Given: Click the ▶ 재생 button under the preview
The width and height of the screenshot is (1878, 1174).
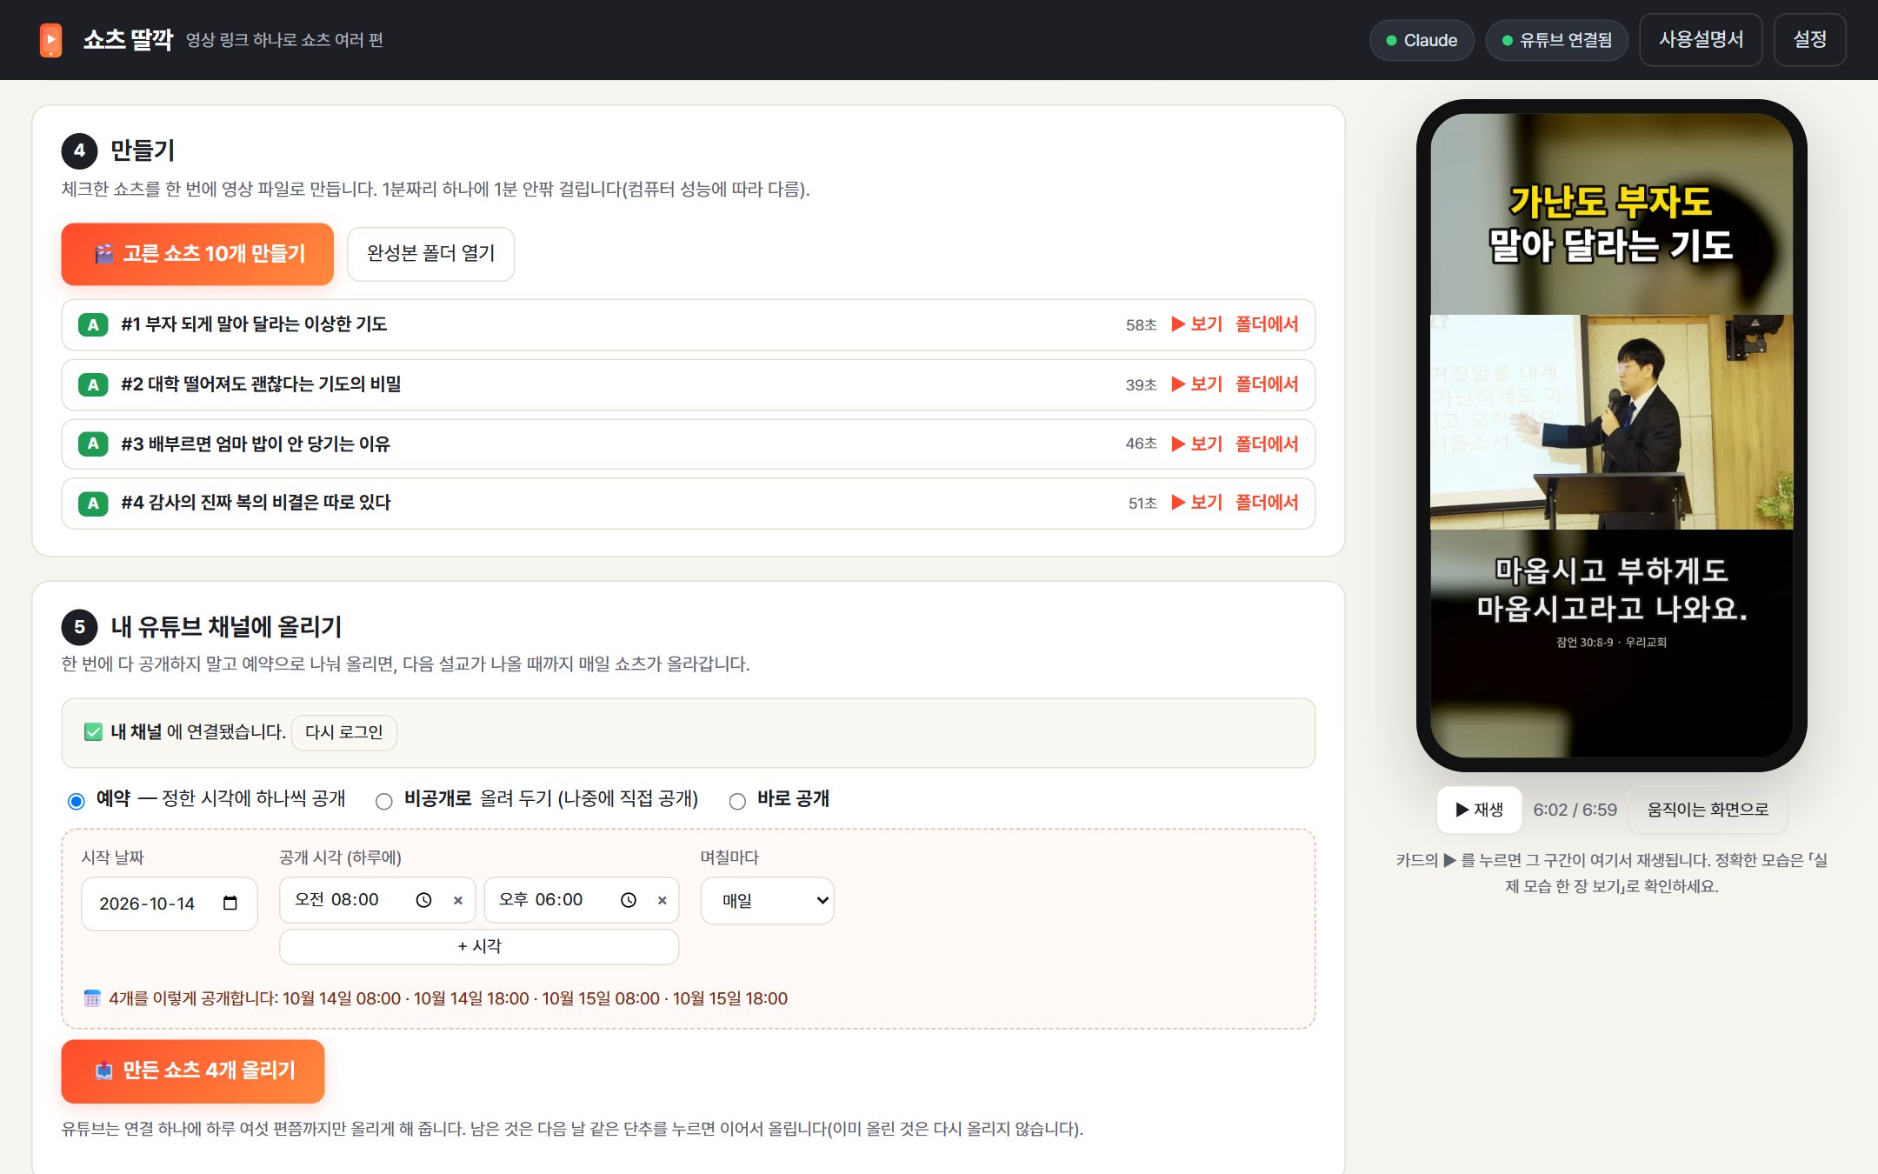Looking at the screenshot, I should pyautogui.click(x=1479, y=810).
